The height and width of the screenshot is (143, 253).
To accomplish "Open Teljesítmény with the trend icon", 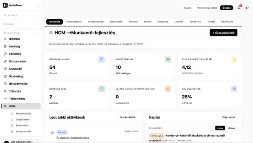I will tap(21, 99).
